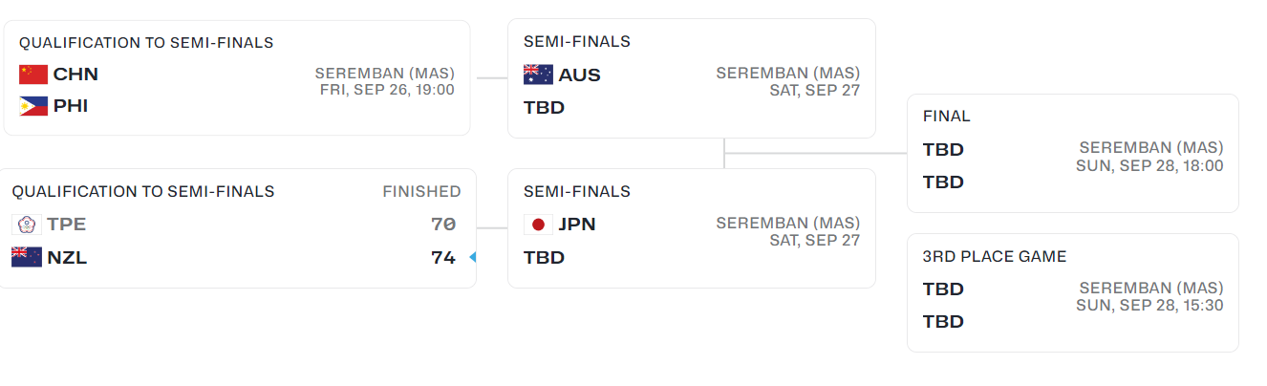The width and height of the screenshot is (1267, 386).
Task: Select the TPE team name
Action: coord(67,225)
